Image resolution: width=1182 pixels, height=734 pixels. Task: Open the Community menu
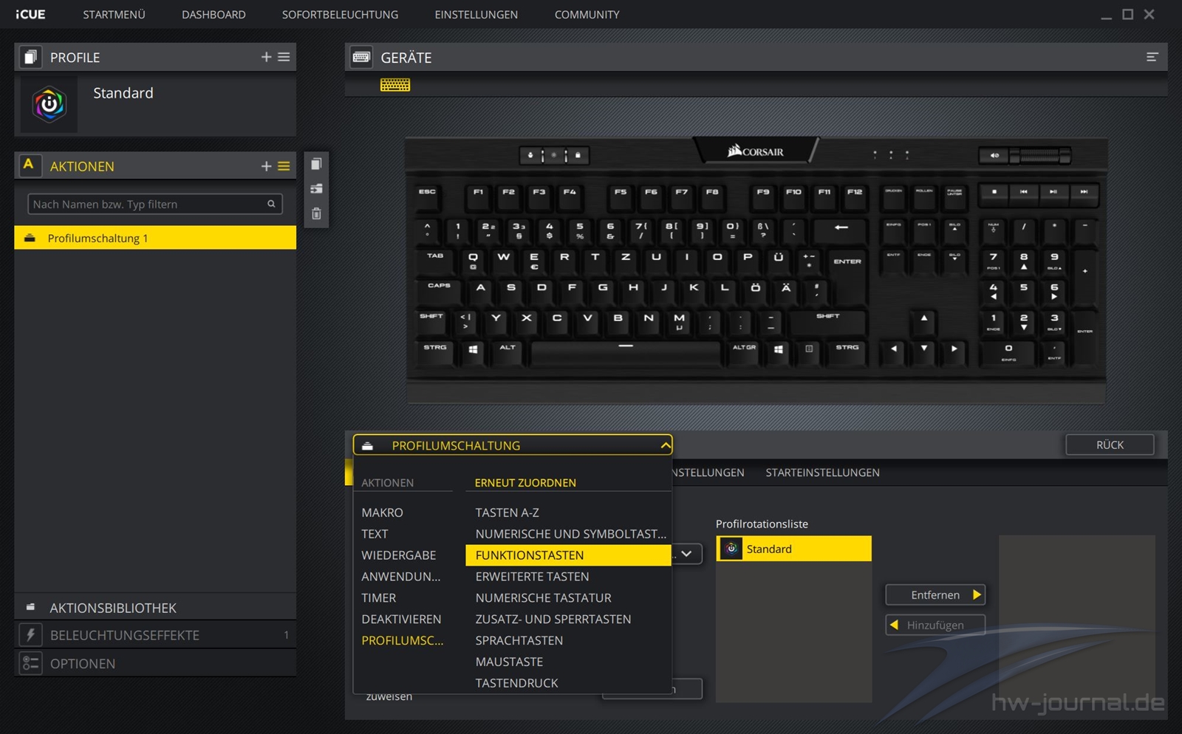point(587,15)
